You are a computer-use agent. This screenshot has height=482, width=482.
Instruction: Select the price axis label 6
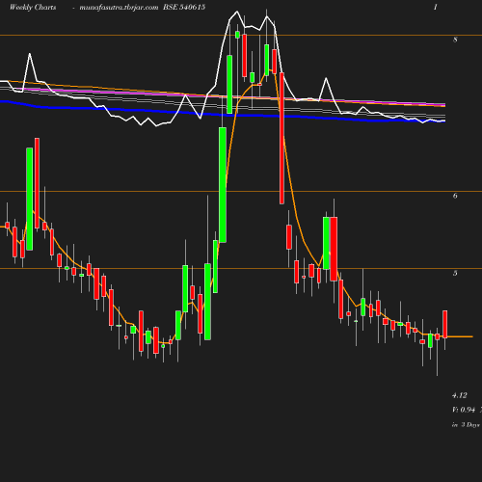(455, 196)
